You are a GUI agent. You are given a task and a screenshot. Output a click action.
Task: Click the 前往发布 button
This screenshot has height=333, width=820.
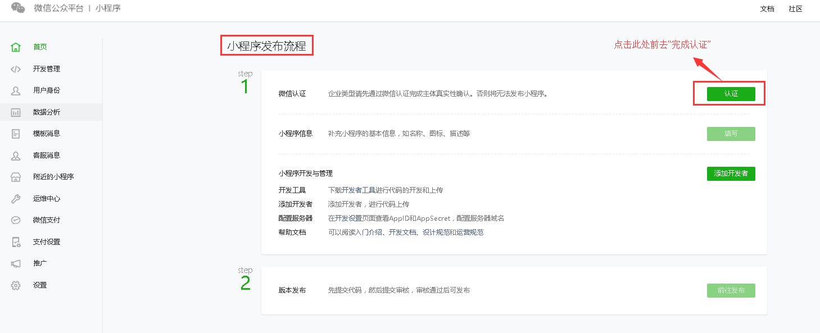pos(731,290)
